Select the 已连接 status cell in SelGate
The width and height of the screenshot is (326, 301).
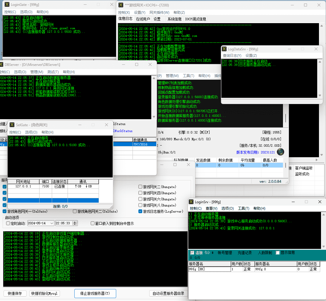click(60, 186)
